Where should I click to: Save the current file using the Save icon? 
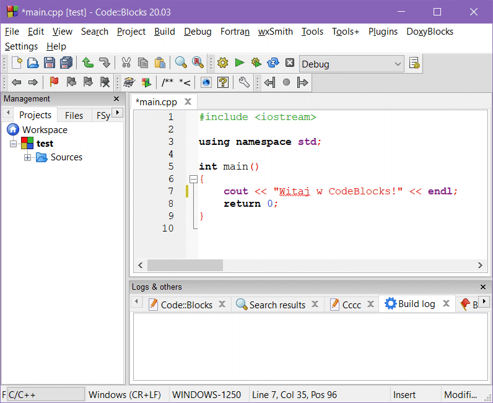pyautogui.click(x=50, y=63)
